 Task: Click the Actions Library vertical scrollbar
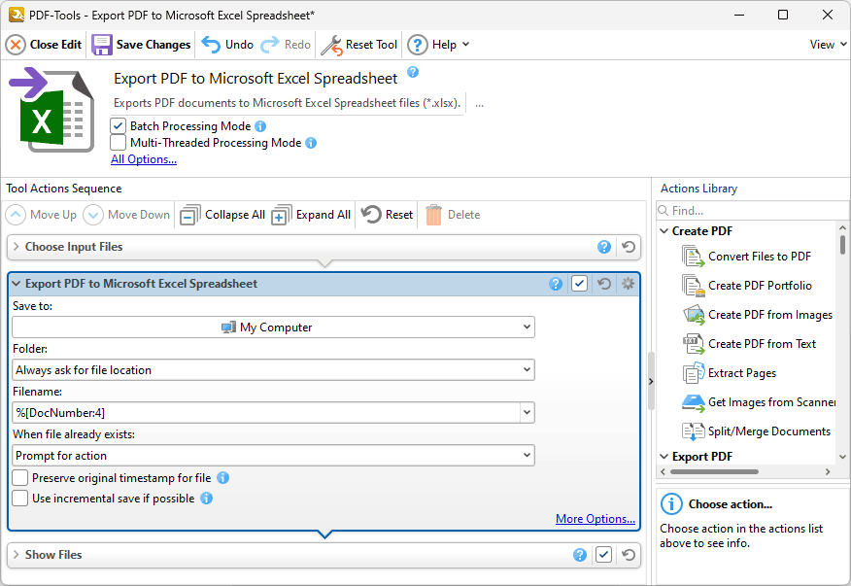coord(842,245)
